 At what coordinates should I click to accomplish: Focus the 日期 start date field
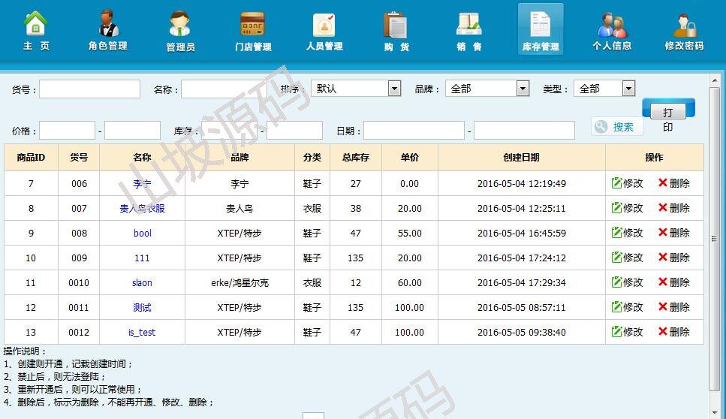click(x=414, y=131)
